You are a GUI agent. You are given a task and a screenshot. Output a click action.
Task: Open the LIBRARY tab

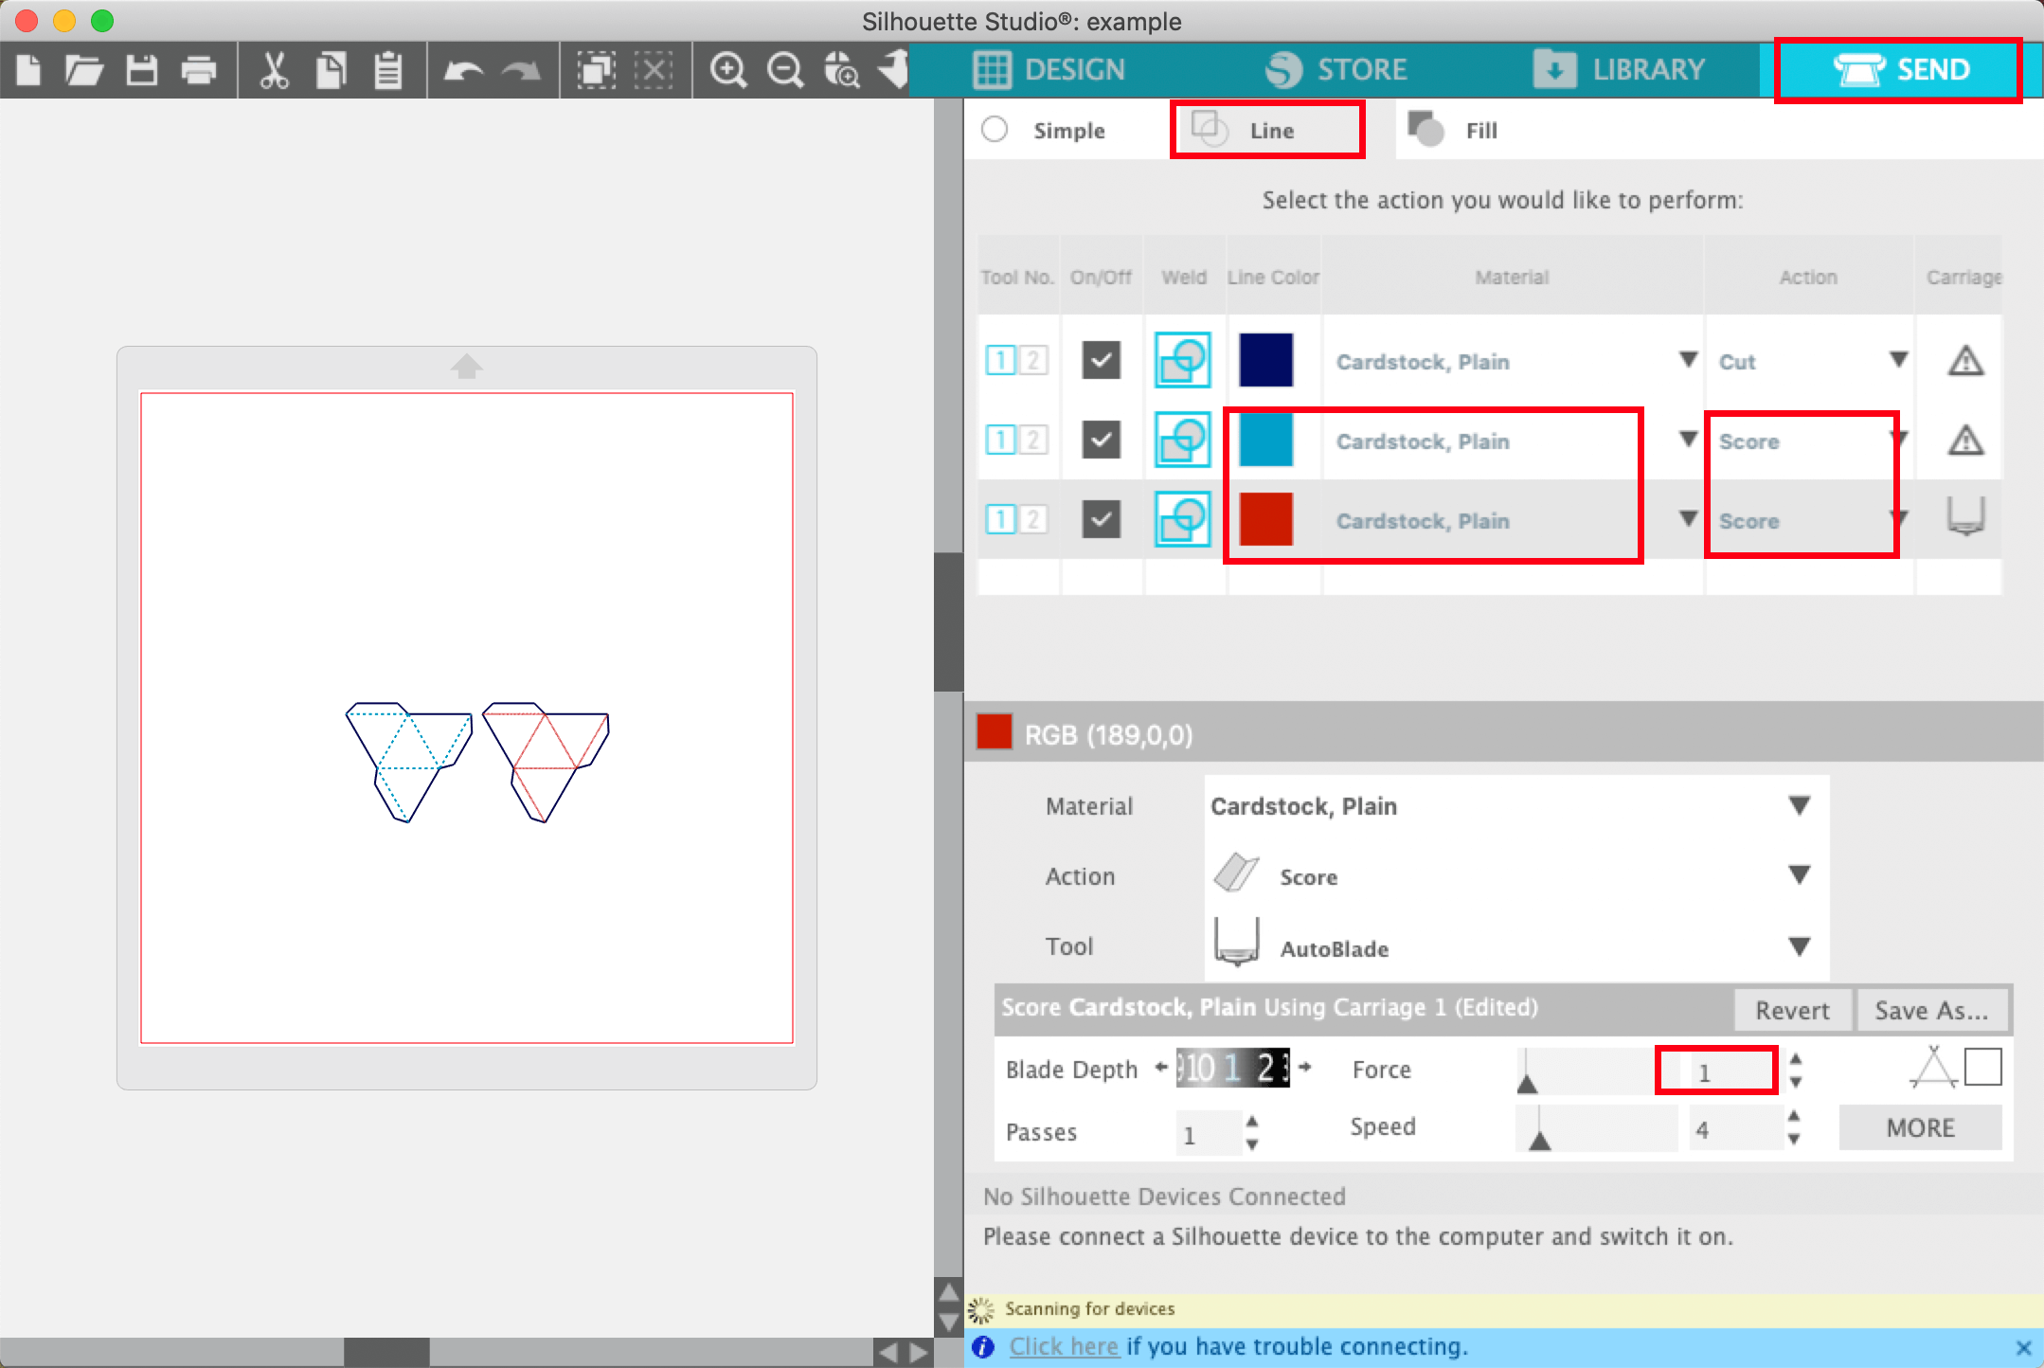(1620, 70)
